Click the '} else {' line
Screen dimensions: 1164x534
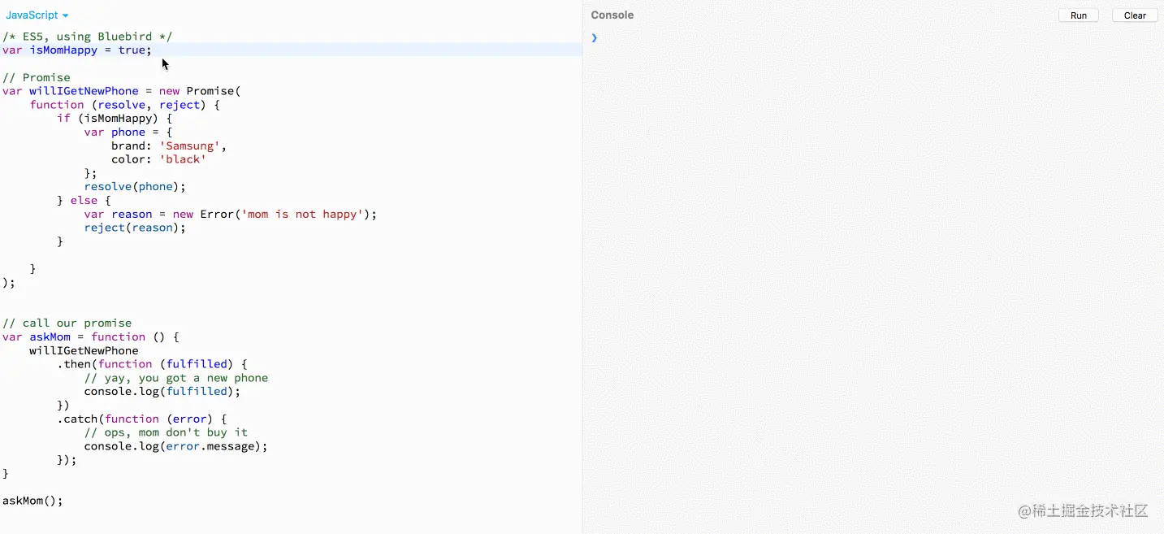[84, 201]
